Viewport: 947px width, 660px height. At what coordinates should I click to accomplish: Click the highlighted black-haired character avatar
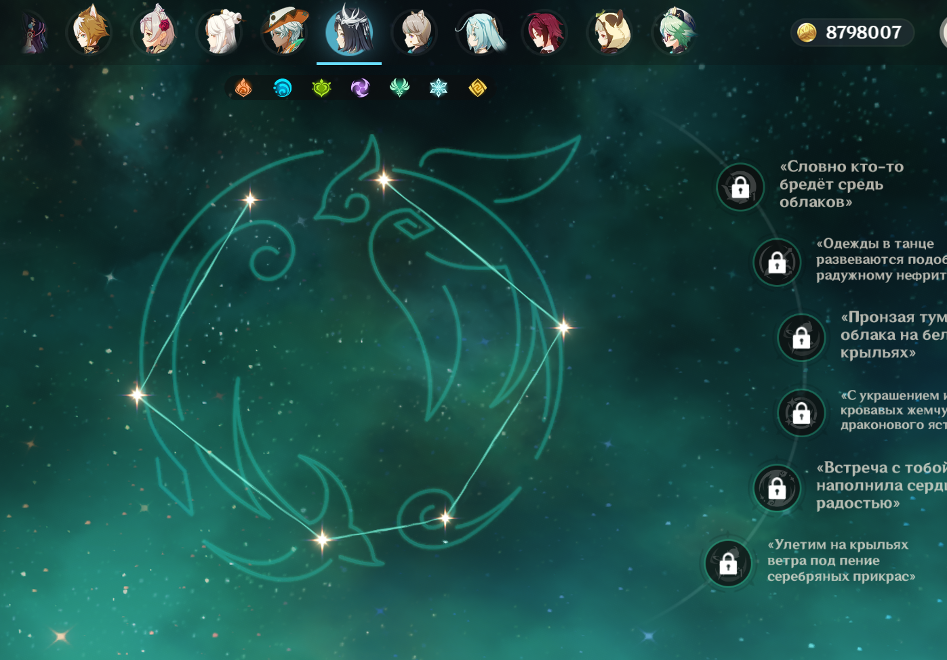(349, 30)
